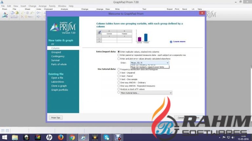This screenshot has height=141, width=252.
Task: Click the volume icon in the system tray
Action: 233,137
